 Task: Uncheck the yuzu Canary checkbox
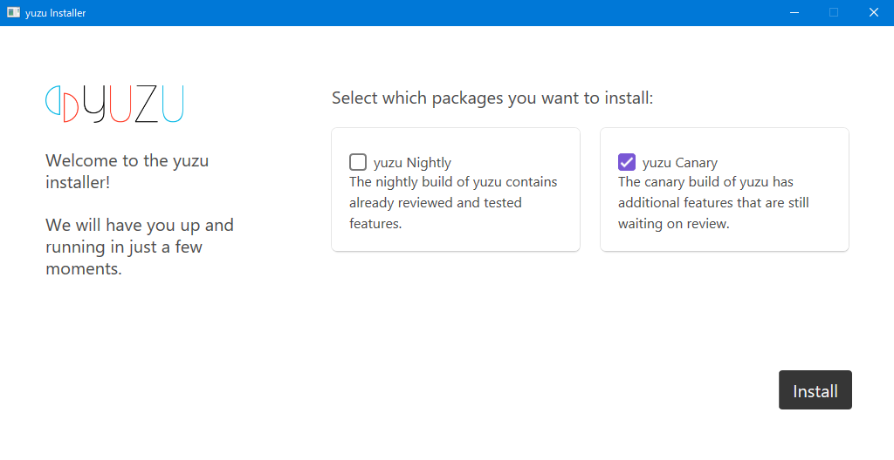point(627,162)
